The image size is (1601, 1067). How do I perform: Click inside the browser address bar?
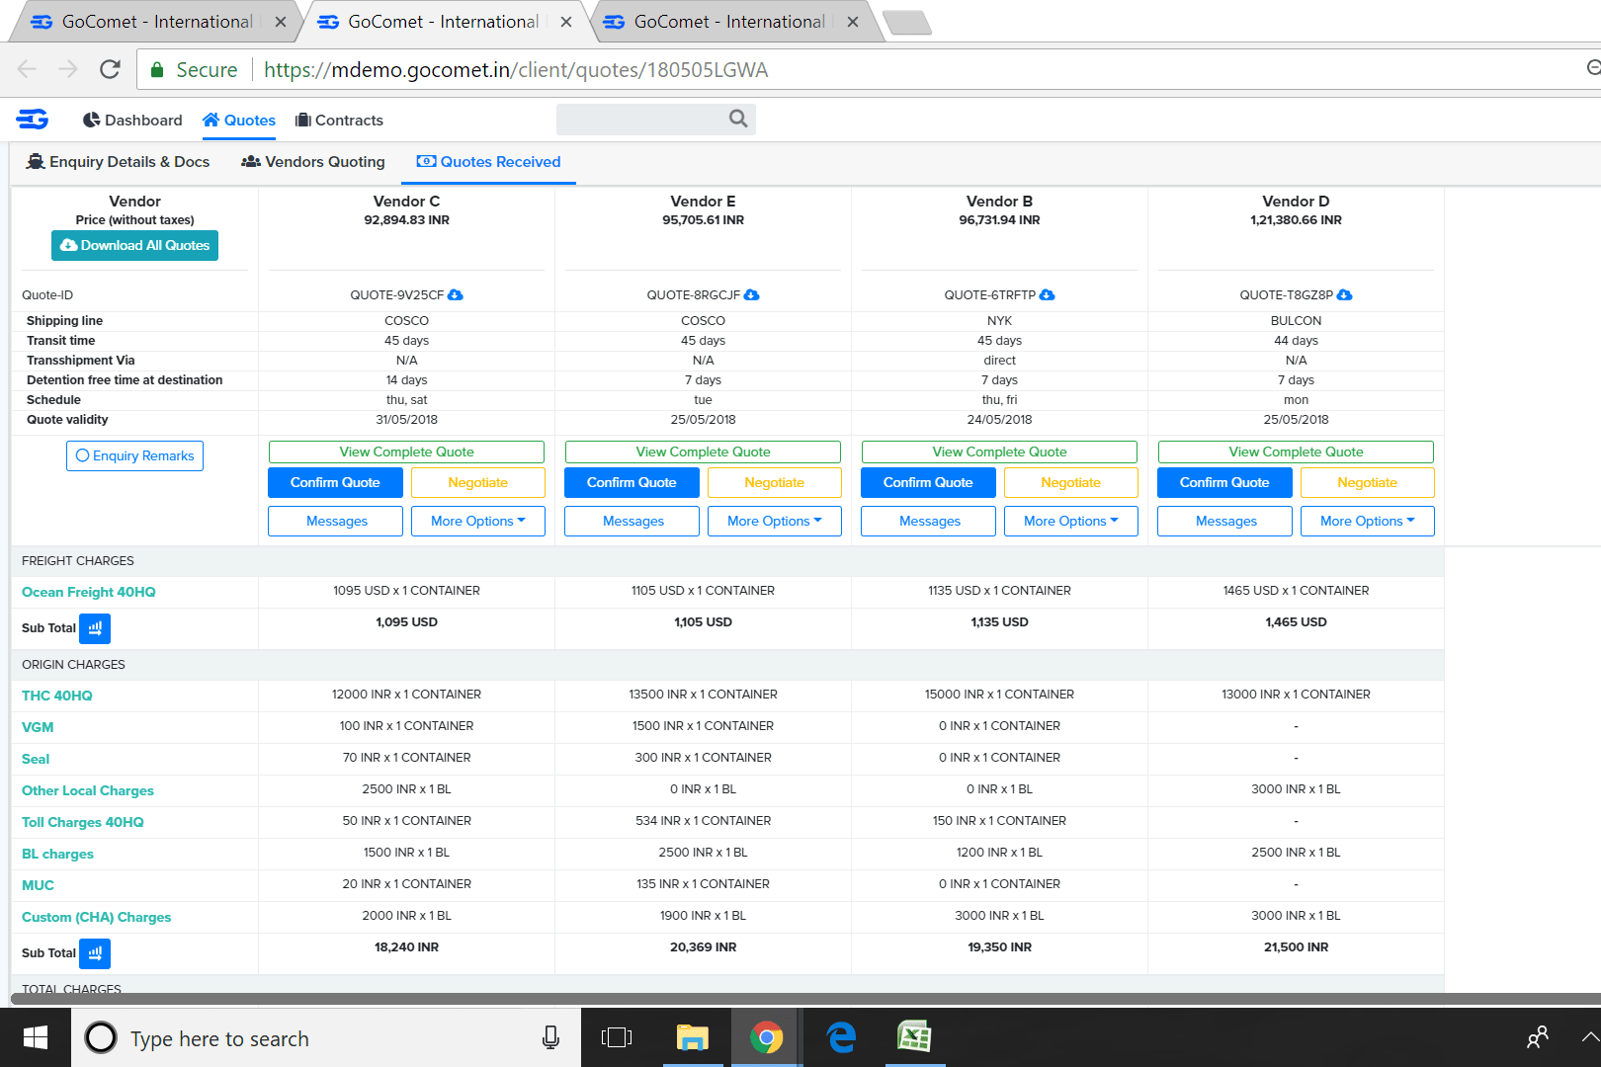pos(514,69)
